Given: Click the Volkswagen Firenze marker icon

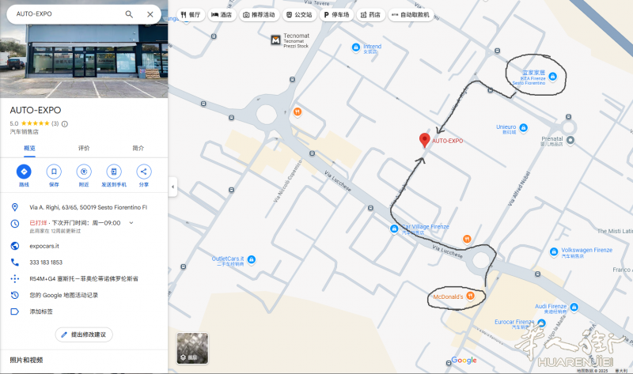Looking at the screenshot, I should (553, 251).
